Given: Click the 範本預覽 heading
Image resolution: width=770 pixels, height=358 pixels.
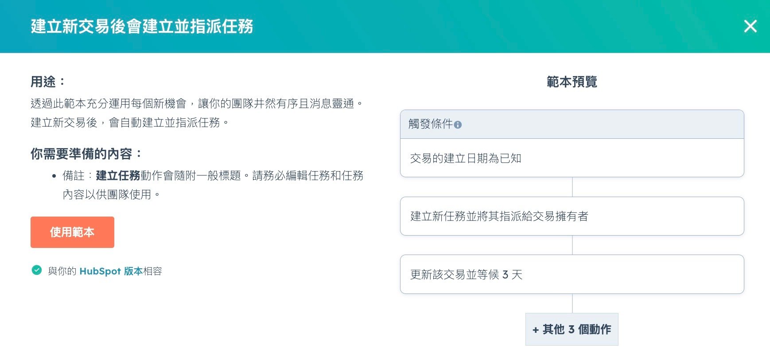Looking at the screenshot, I should click(572, 82).
